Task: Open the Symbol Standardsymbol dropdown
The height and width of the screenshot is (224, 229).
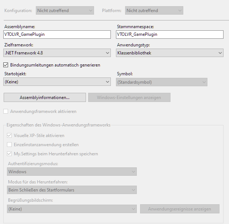Action: tap(162, 82)
